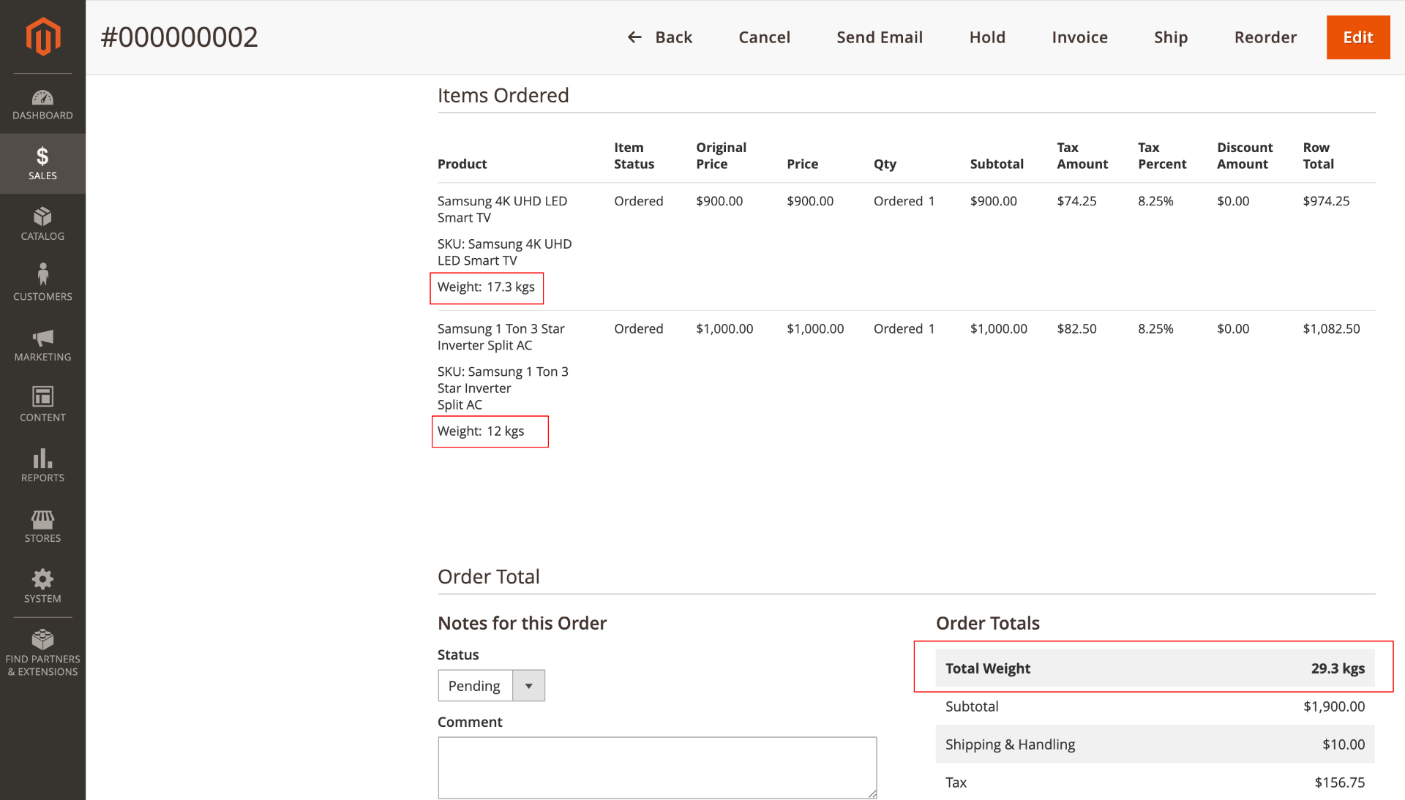Click Weight: 12 kgs text
The image size is (1405, 800).
(481, 431)
